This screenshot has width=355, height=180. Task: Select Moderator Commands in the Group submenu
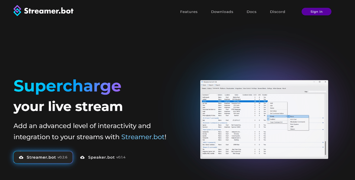click(298, 122)
